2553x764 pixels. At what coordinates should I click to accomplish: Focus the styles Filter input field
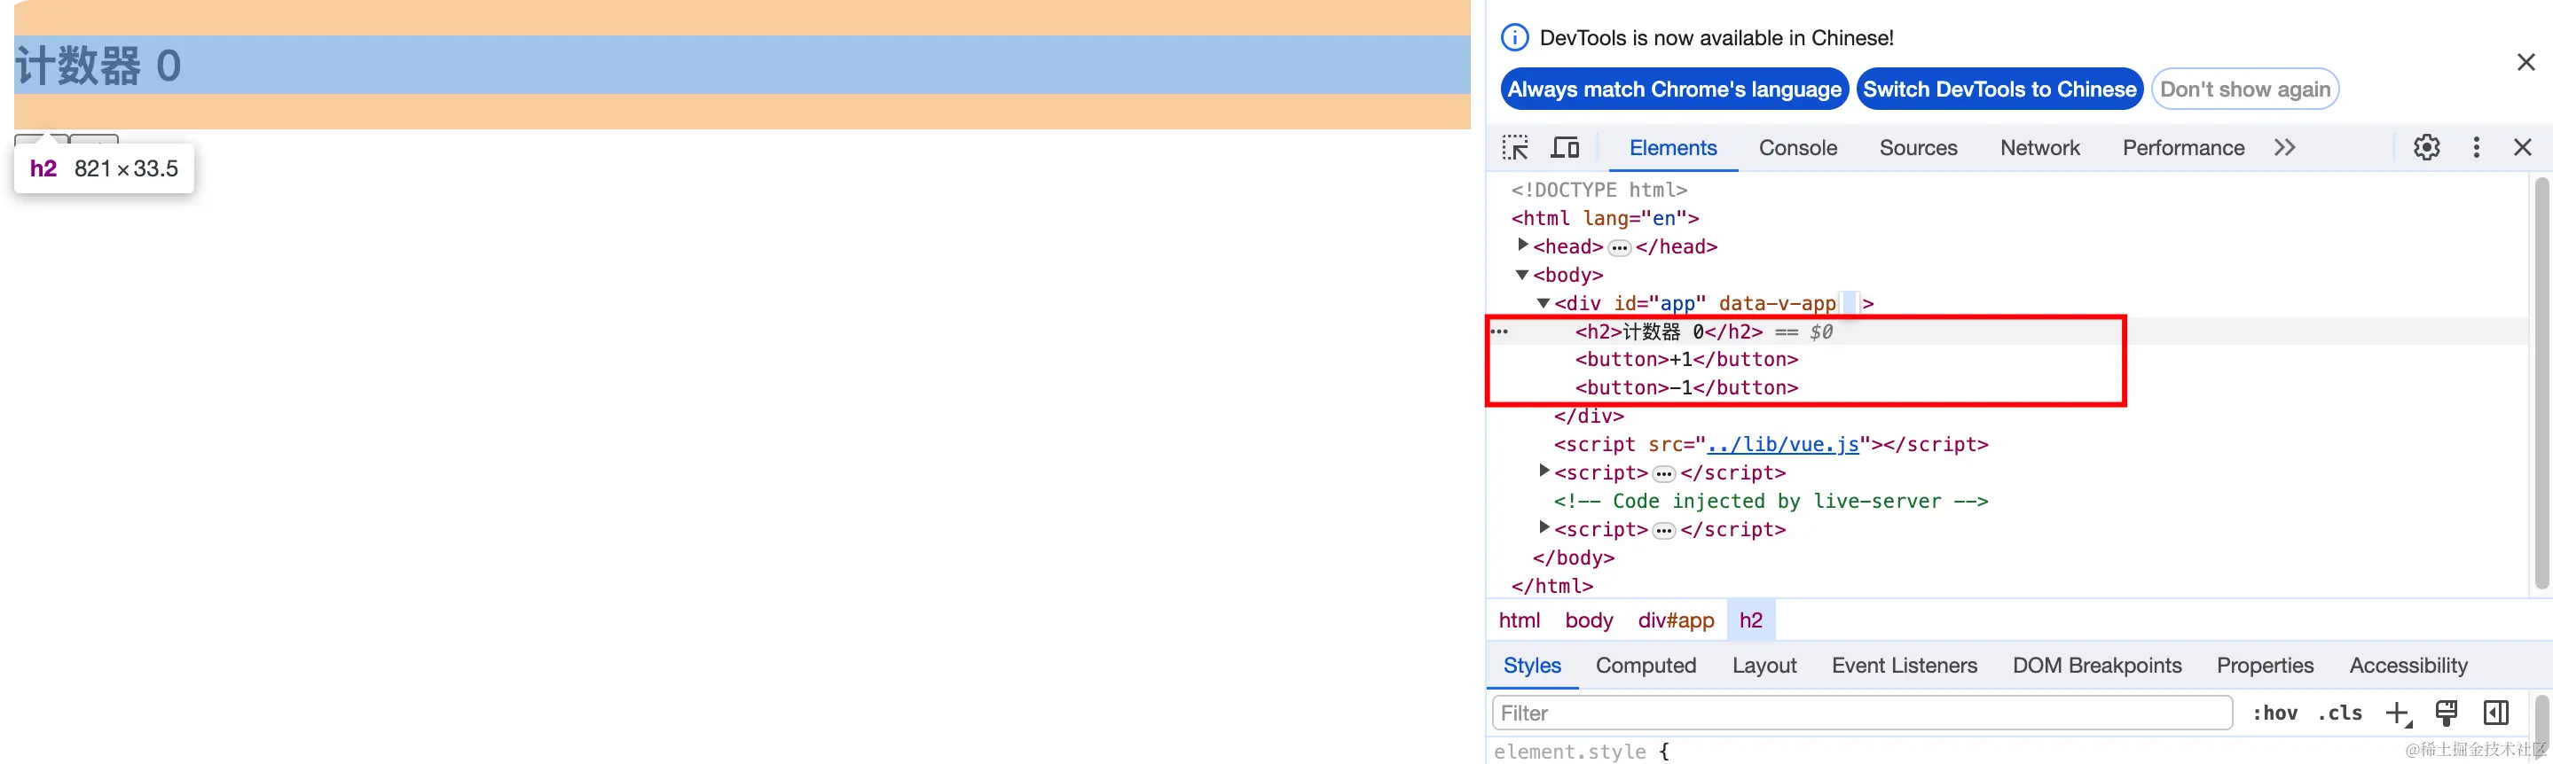click(1861, 713)
